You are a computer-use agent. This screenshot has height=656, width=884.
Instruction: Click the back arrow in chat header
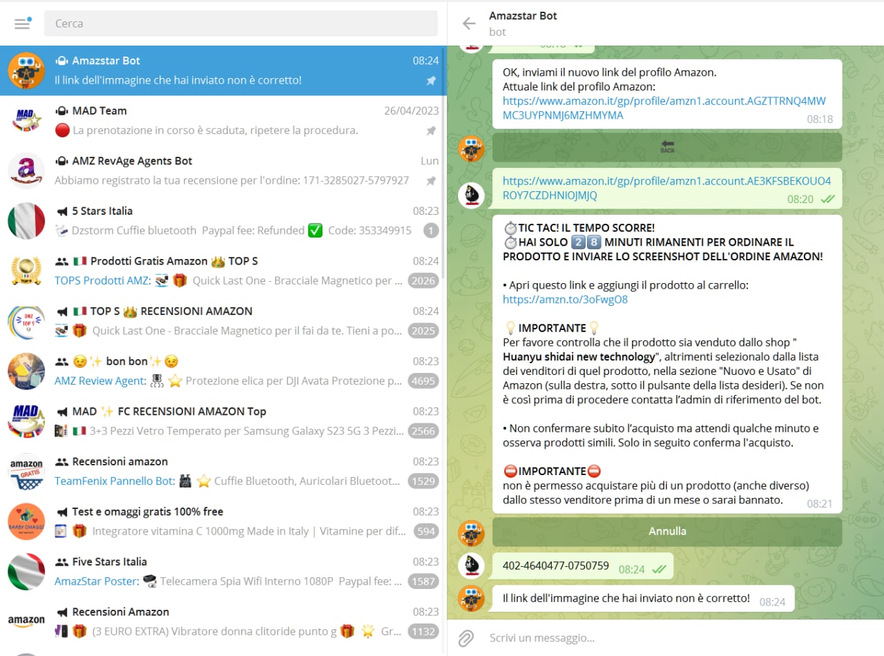tap(469, 23)
